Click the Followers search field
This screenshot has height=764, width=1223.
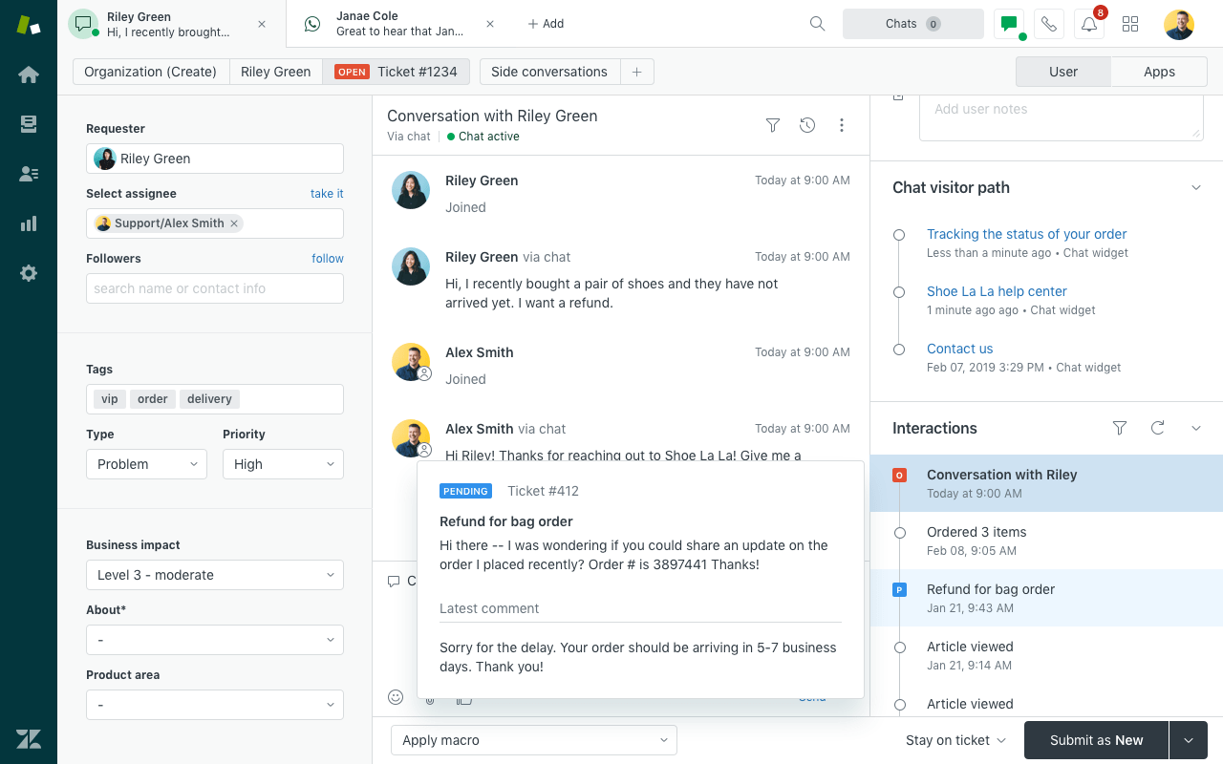[x=215, y=288]
